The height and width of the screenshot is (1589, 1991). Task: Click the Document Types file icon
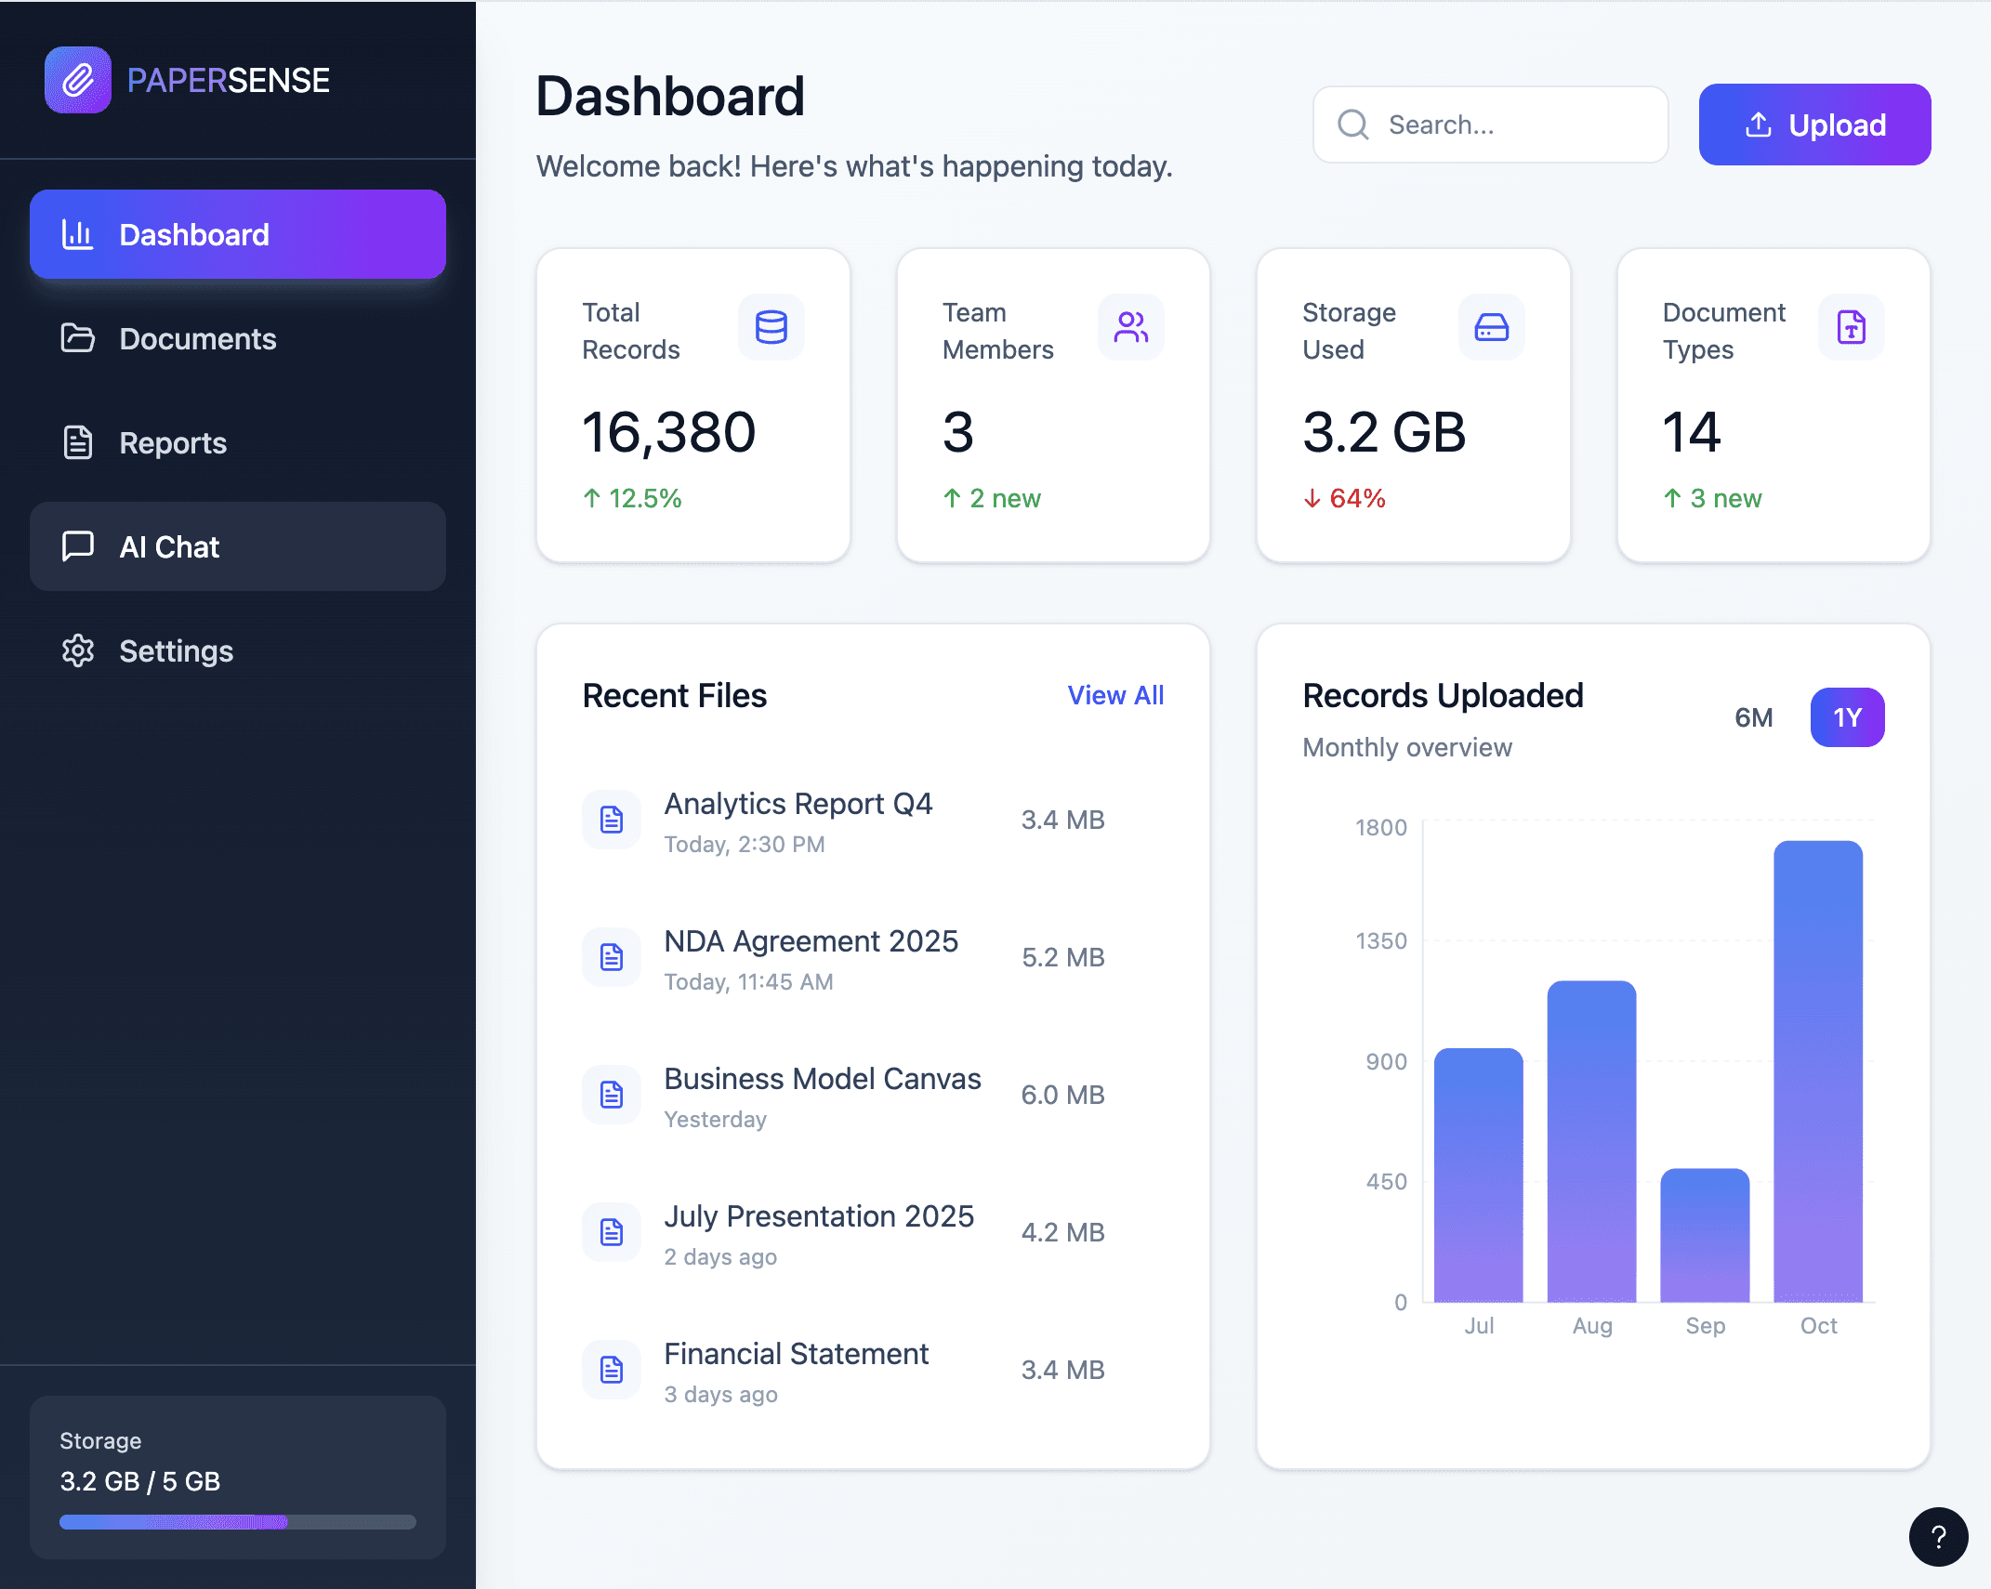[1851, 327]
